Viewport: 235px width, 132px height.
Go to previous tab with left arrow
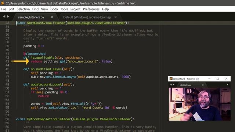4,16
